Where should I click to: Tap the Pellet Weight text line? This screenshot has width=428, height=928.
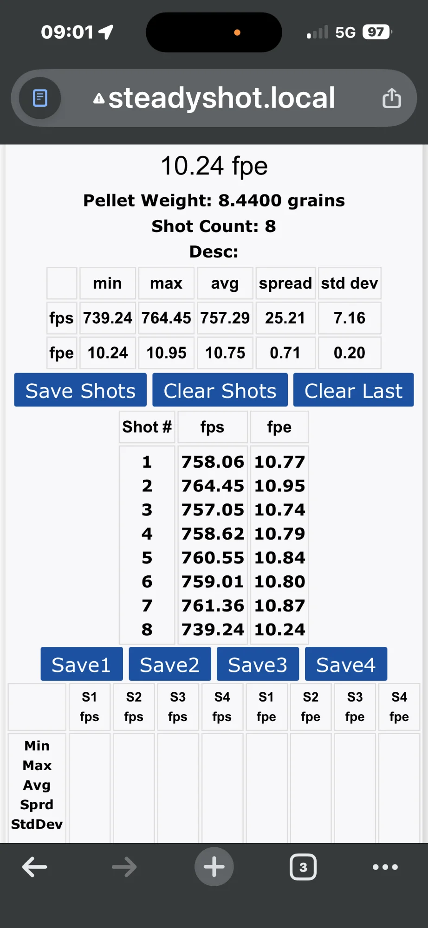214,200
